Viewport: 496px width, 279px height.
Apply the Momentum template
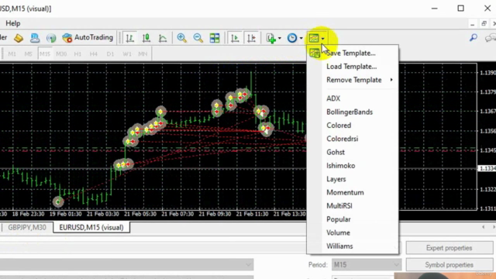(353, 193)
